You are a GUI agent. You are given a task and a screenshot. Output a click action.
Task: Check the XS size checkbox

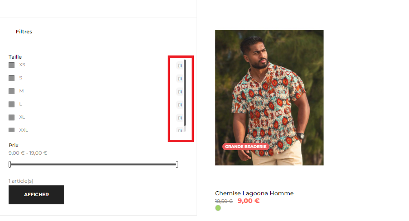(11, 65)
